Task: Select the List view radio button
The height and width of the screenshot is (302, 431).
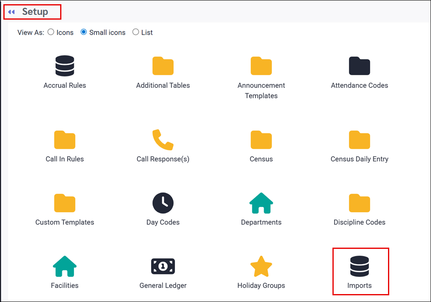Action: tap(136, 32)
